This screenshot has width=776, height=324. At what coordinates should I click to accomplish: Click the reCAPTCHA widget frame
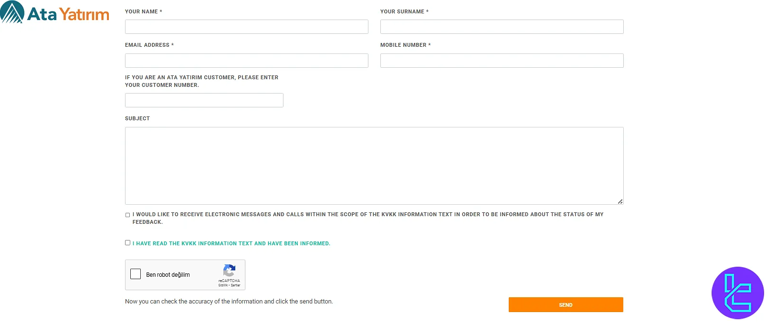click(x=185, y=275)
